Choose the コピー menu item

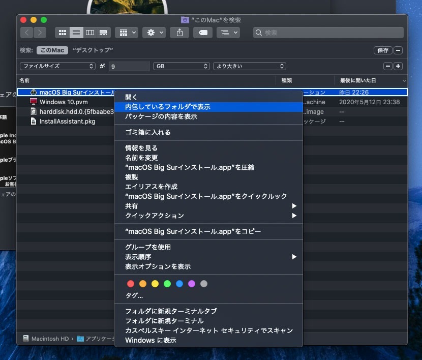pyautogui.click(x=208, y=231)
